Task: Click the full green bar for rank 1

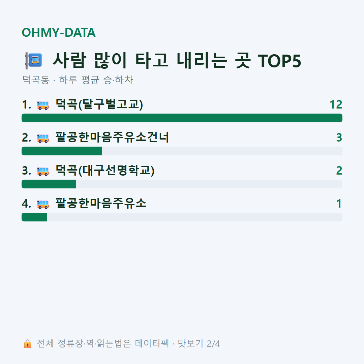Action: point(182,118)
